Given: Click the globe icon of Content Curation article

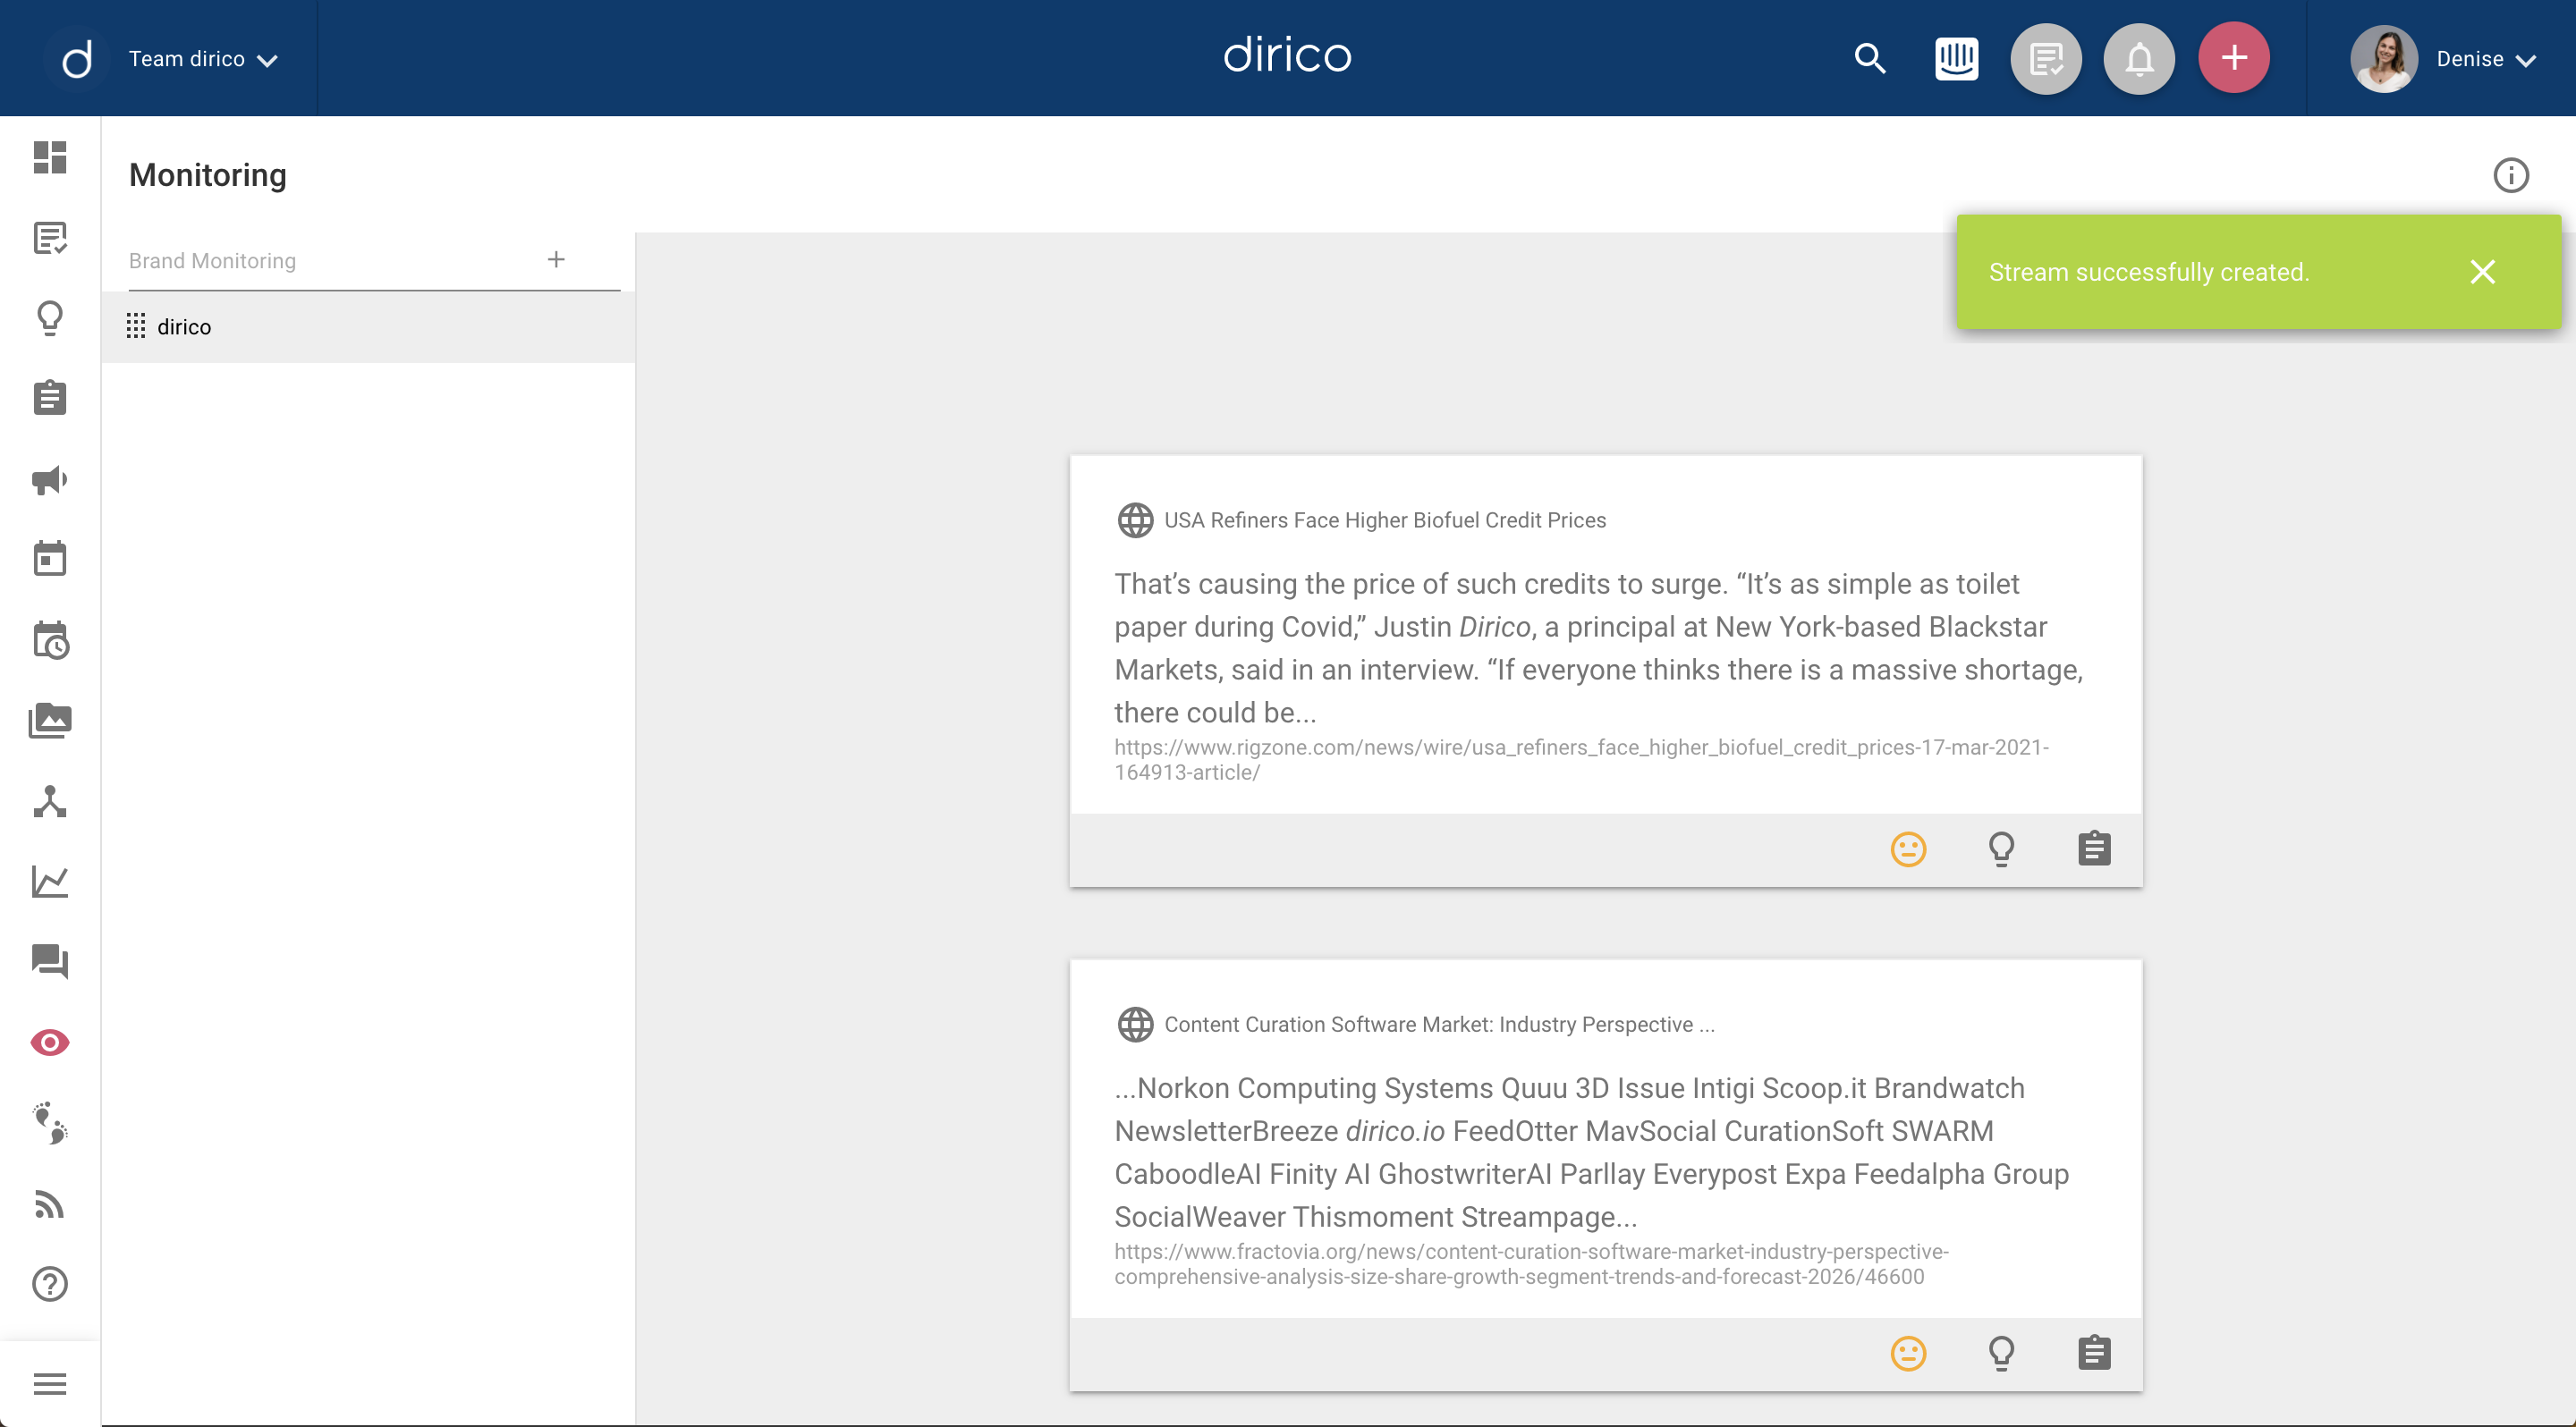Looking at the screenshot, I should coord(1135,1025).
